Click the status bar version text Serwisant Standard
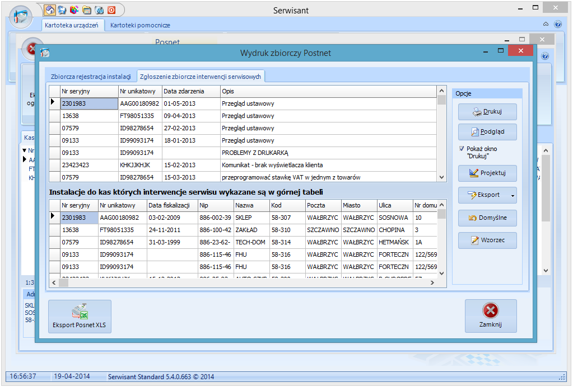Image resolution: width=573 pixels, height=387 pixels. pyautogui.click(x=161, y=377)
